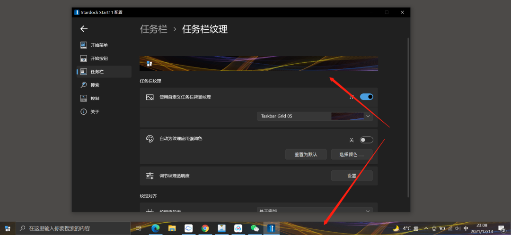Click the Start11 taskbar icon
This screenshot has height=235, width=511.
point(271,228)
